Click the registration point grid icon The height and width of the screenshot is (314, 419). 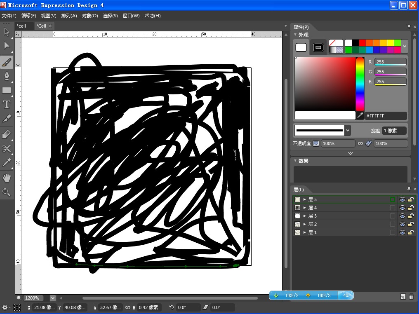click(17, 307)
